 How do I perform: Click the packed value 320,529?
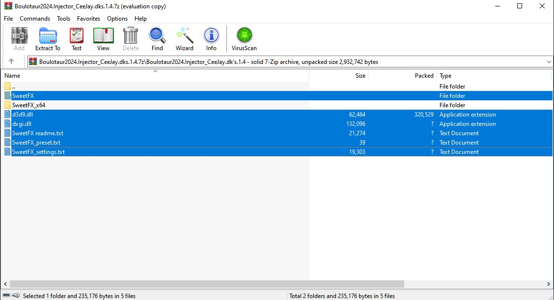coord(424,114)
